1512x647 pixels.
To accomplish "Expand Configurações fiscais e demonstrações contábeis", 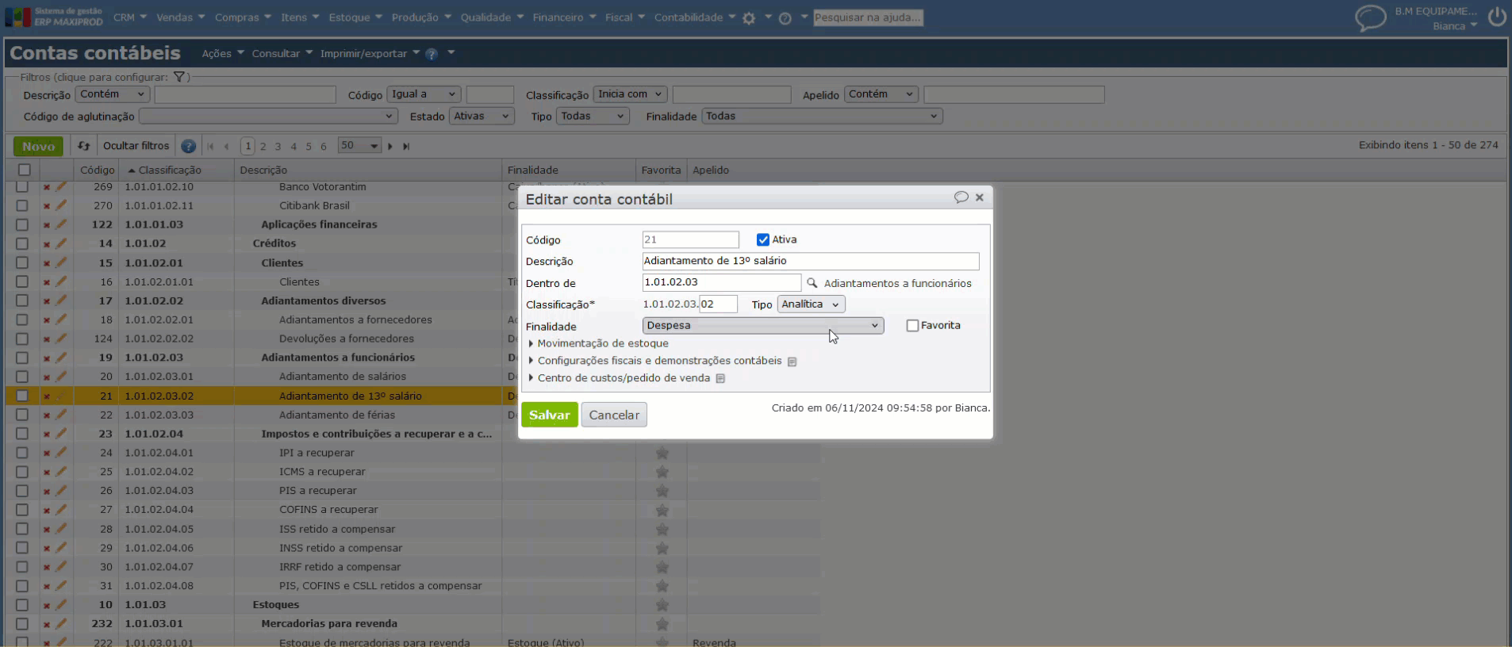I will (655, 361).
